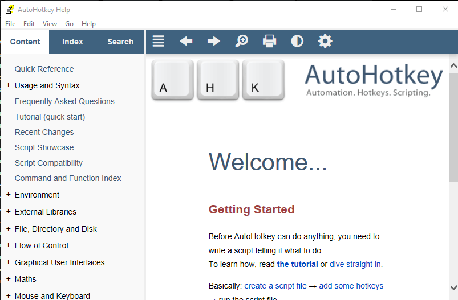Expand the Environment node

pyautogui.click(x=8, y=195)
